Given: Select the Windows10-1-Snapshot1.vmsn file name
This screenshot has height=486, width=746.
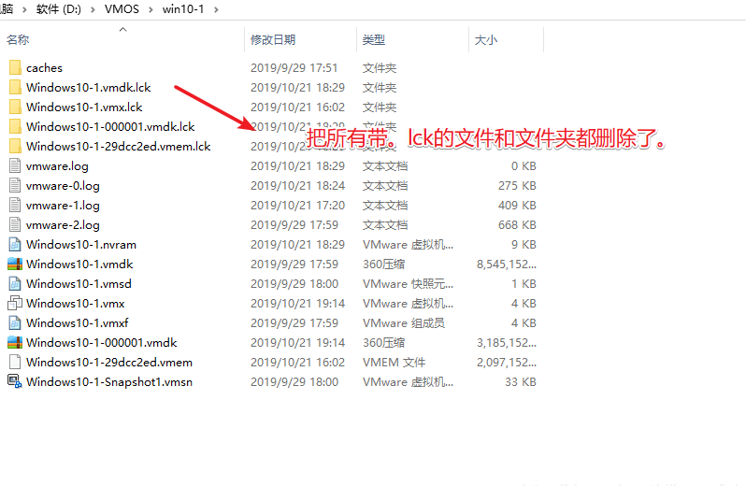Looking at the screenshot, I should click(109, 382).
